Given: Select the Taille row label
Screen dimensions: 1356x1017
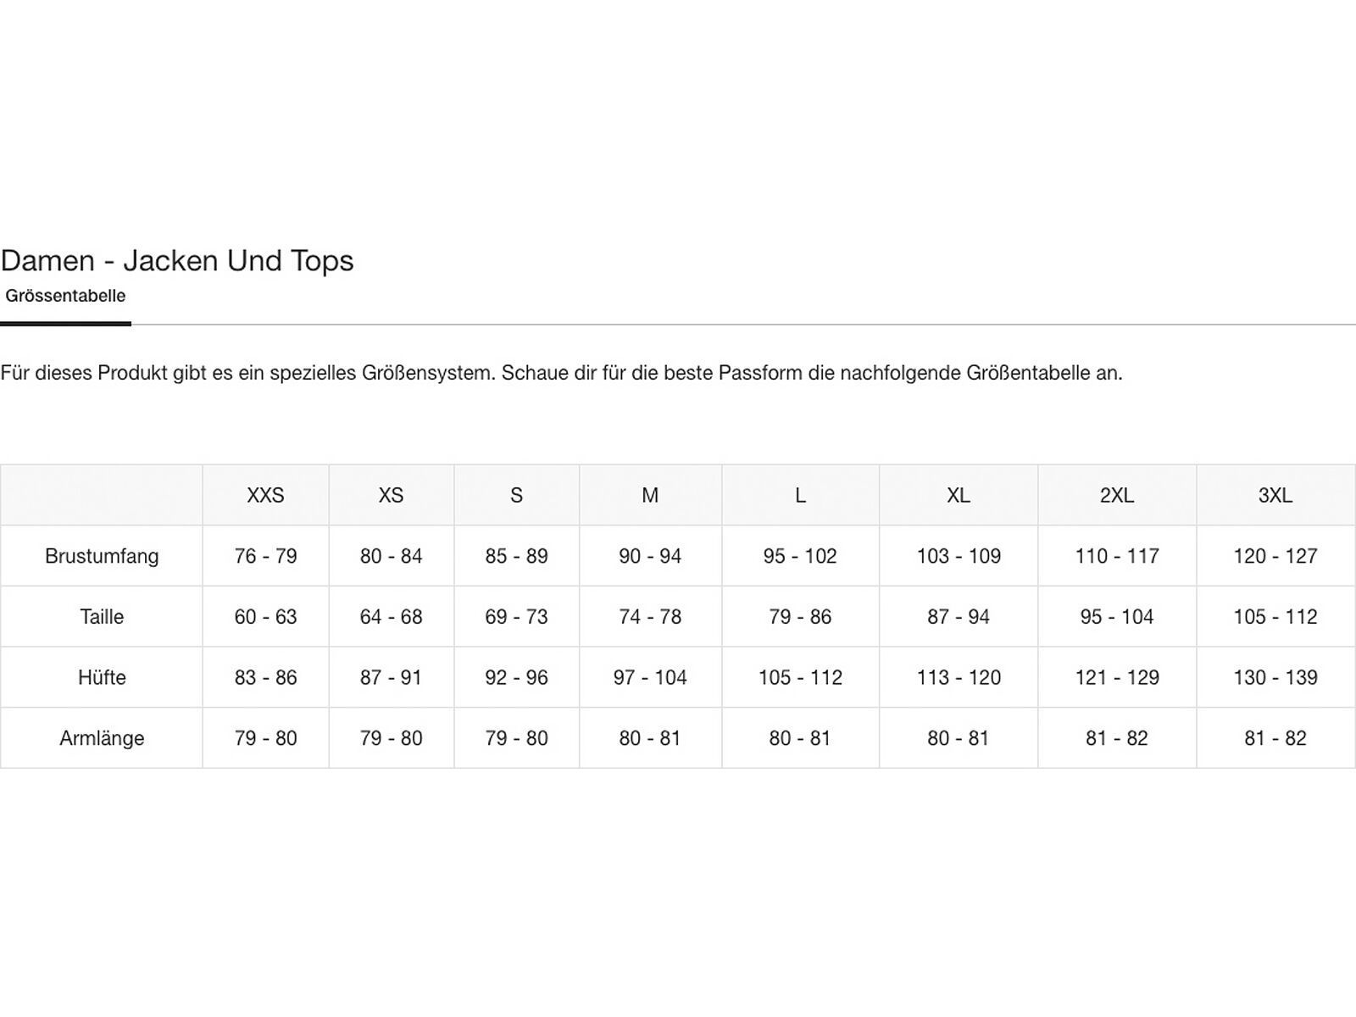Looking at the screenshot, I should pyautogui.click(x=102, y=617).
